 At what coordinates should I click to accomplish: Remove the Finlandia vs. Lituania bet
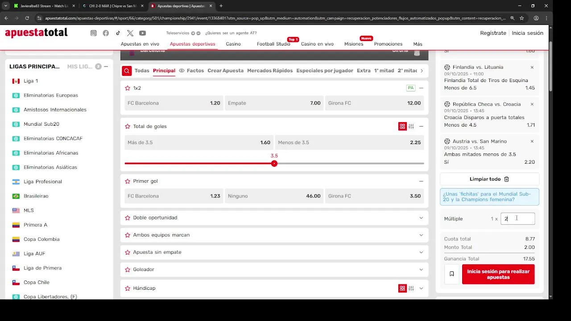pos(532,67)
